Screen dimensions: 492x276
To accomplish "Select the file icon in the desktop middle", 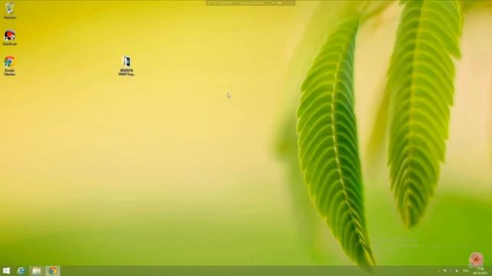I will [126, 66].
